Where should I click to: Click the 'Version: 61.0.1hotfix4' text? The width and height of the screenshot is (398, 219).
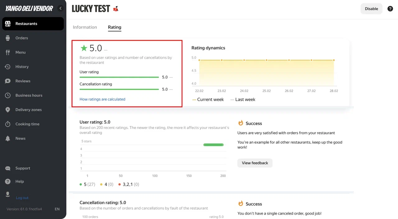[24, 209]
